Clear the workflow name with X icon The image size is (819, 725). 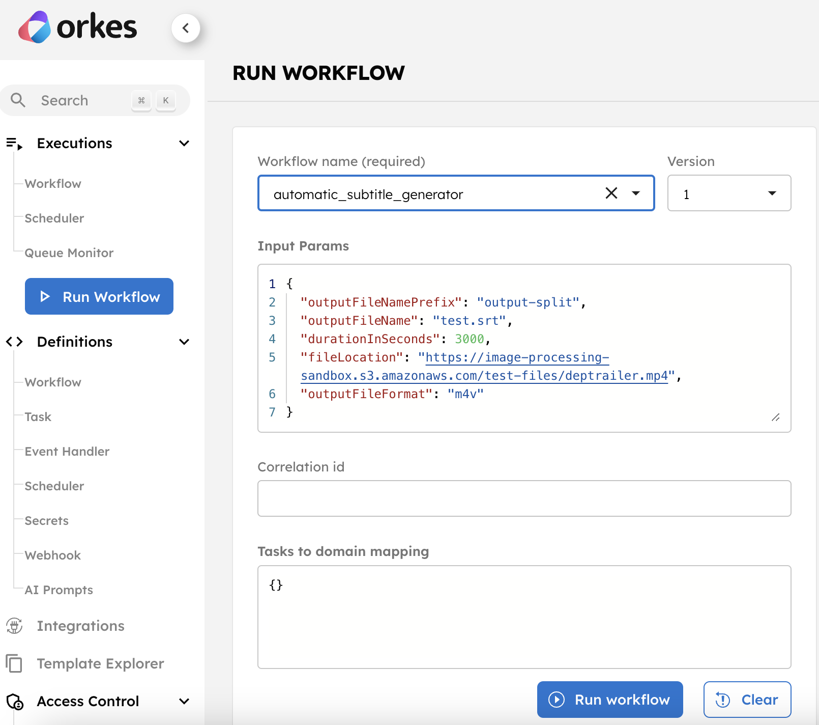[x=611, y=193]
